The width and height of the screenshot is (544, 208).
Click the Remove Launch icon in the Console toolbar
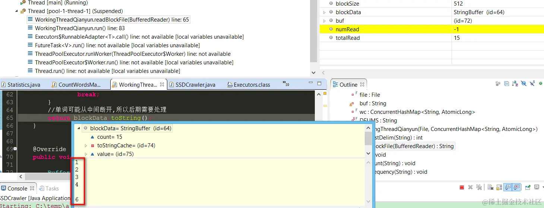pos(470,187)
